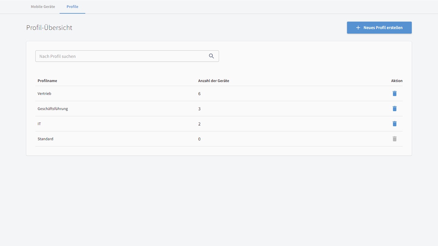Select the Profile tab
The height and width of the screenshot is (246, 438).
click(72, 7)
